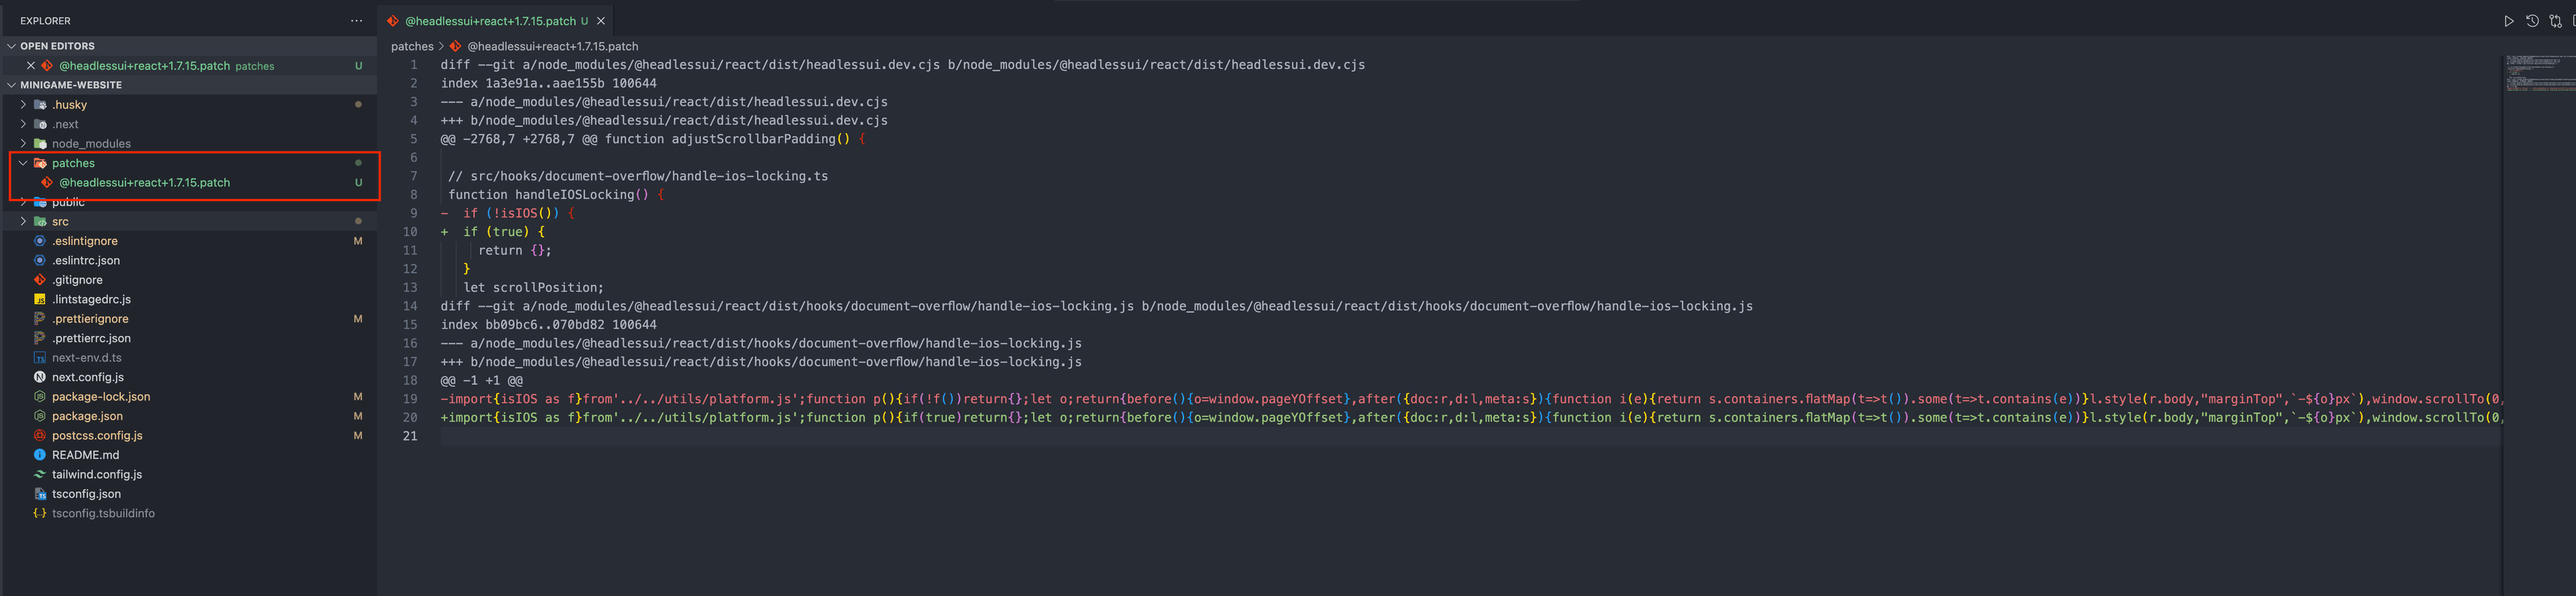The width and height of the screenshot is (2576, 596).
Task: Open the timeline history icon
Action: 2532,21
